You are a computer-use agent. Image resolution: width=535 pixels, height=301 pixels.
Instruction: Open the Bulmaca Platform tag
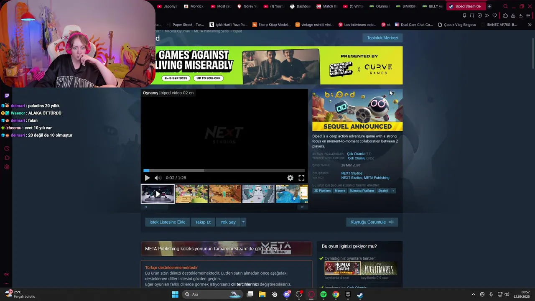pos(362,191)
